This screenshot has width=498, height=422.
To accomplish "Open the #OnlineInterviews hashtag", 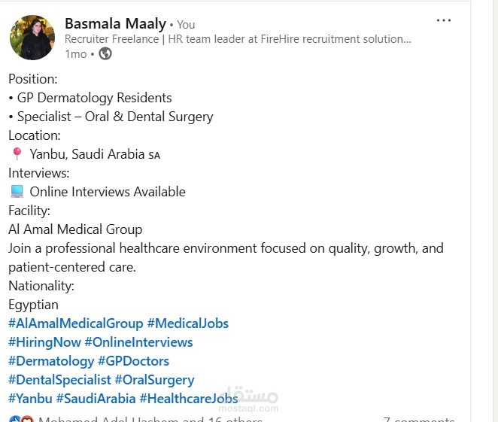I will 138,342.
